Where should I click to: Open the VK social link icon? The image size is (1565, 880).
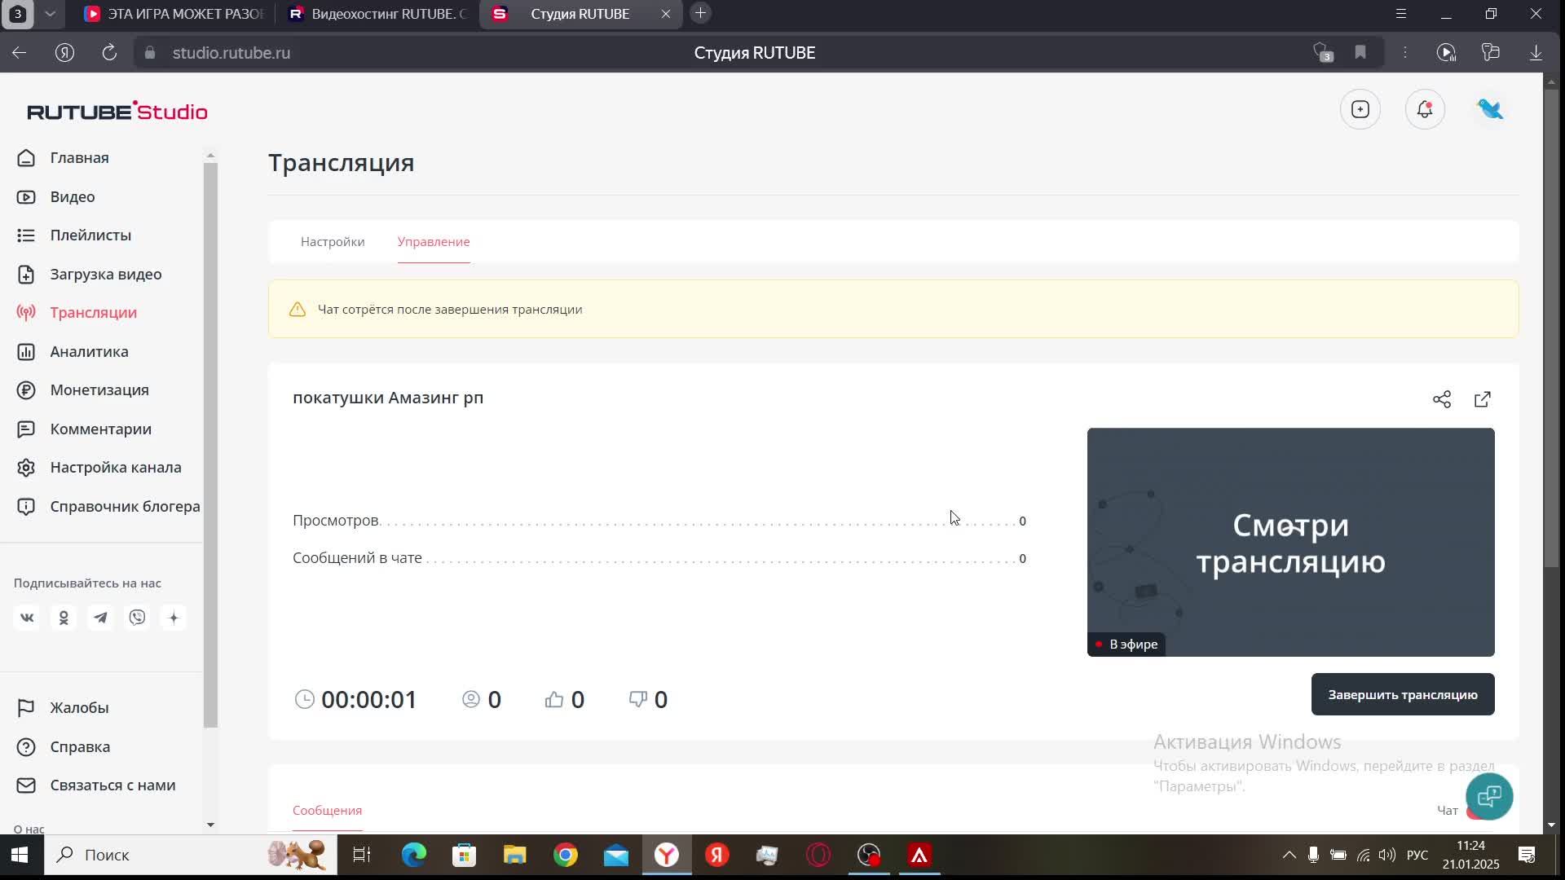pos(27,618)
